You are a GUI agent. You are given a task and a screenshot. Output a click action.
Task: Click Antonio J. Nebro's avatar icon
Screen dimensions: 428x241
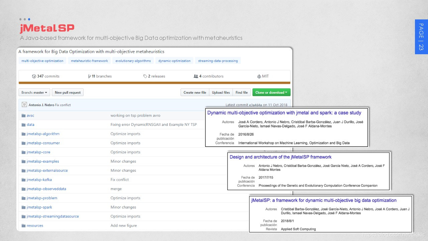tap(24, 105)
